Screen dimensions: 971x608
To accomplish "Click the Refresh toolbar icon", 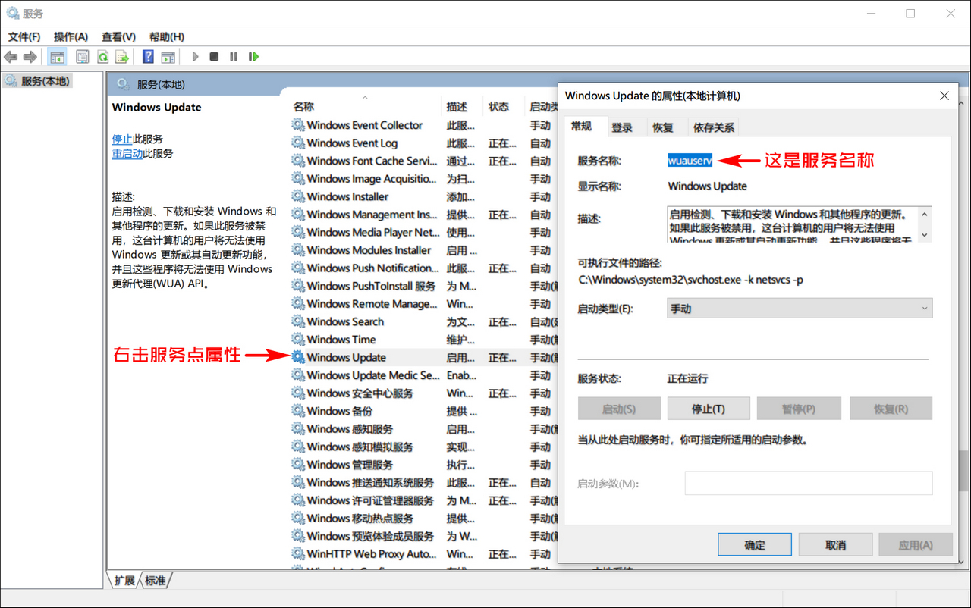I will (102, 57).
